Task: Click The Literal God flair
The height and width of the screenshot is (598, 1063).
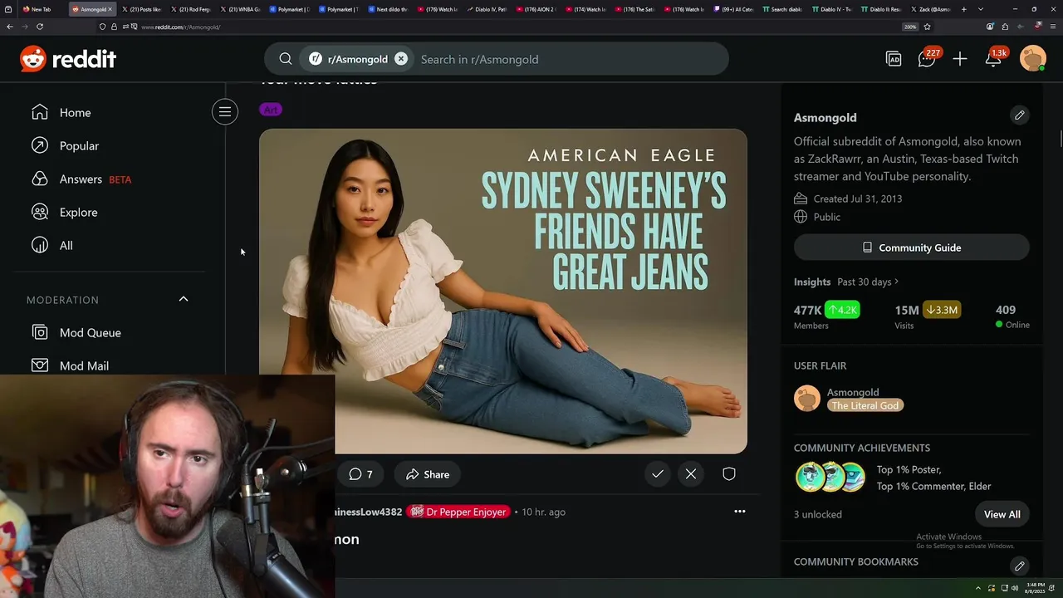Action: tap(865, 405)
